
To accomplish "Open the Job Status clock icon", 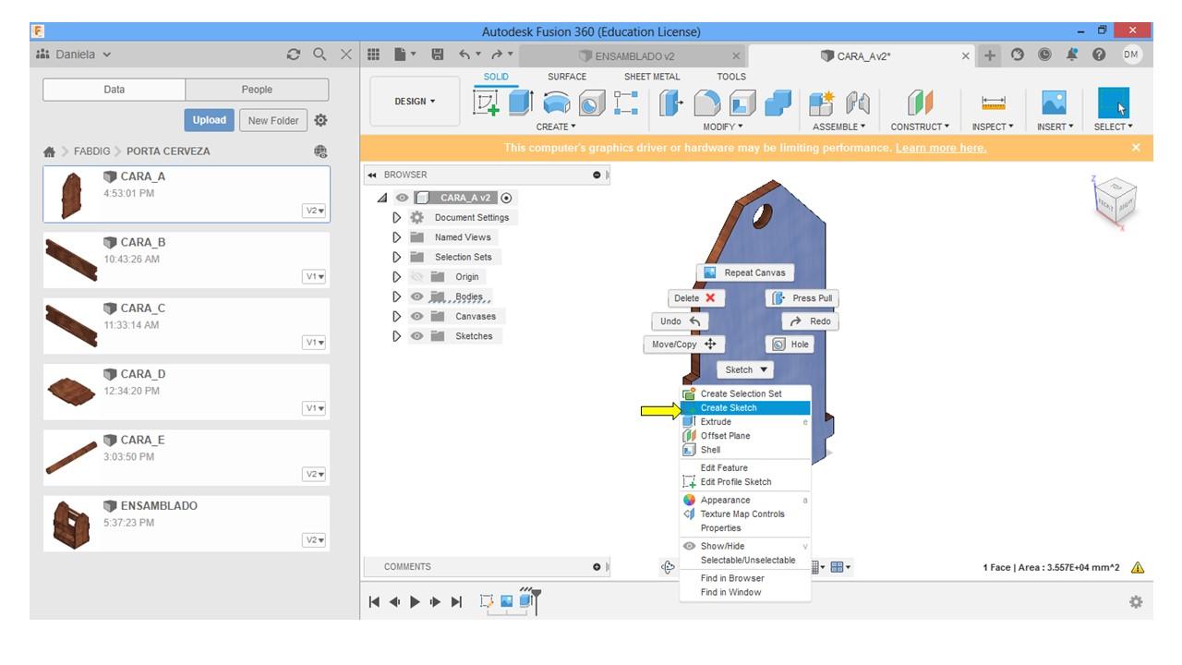I will (x=1044, y=55).
